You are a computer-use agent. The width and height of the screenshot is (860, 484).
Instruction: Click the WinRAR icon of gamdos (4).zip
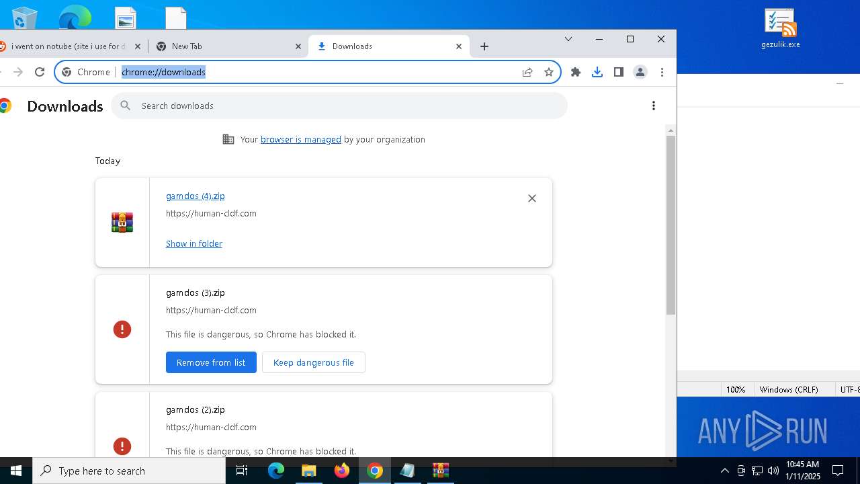point(122,223)
